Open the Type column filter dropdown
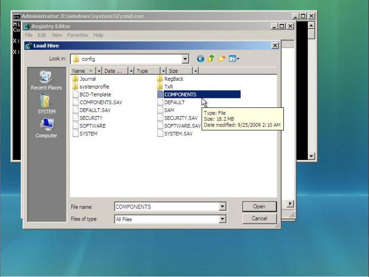The image size is (369, 277). 163,71
